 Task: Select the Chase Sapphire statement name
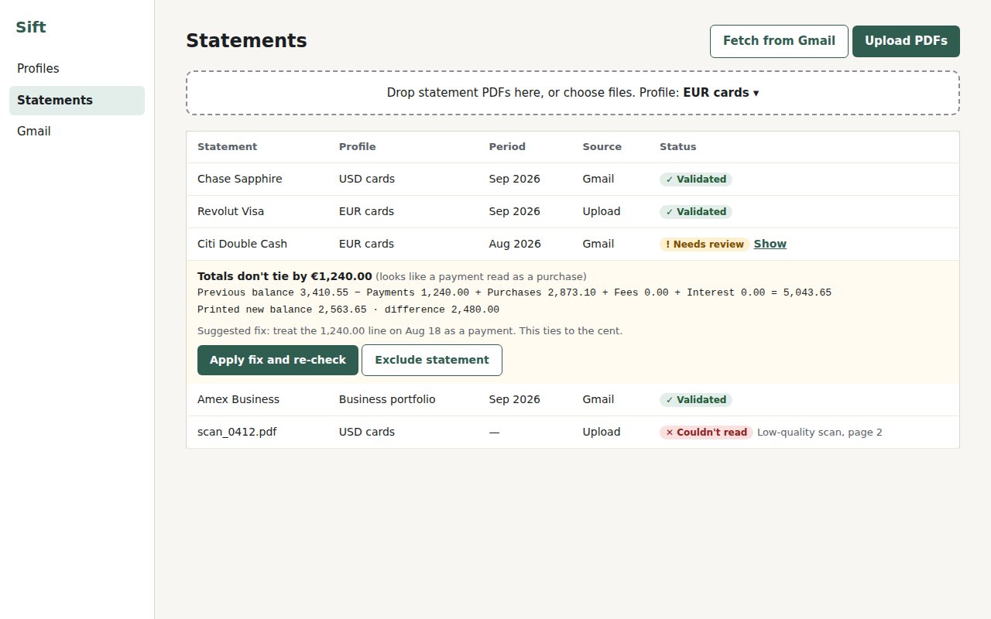pos(240,179)
